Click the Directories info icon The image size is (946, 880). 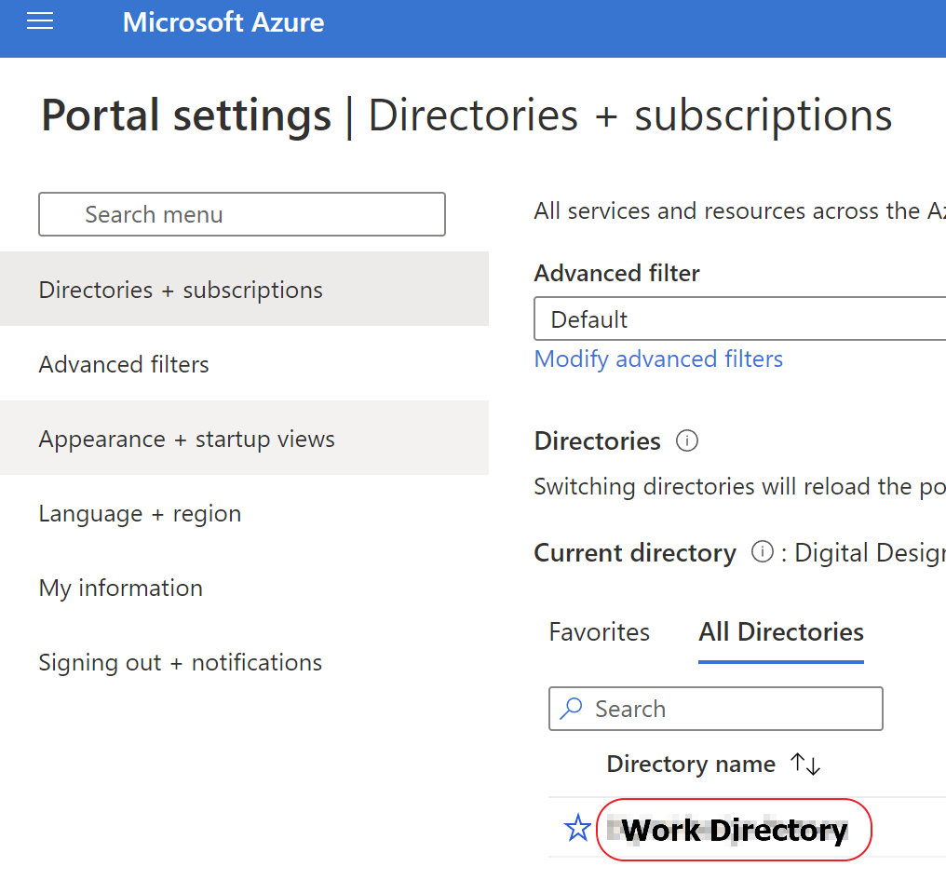pyautogui.click(x=686, y=441)
